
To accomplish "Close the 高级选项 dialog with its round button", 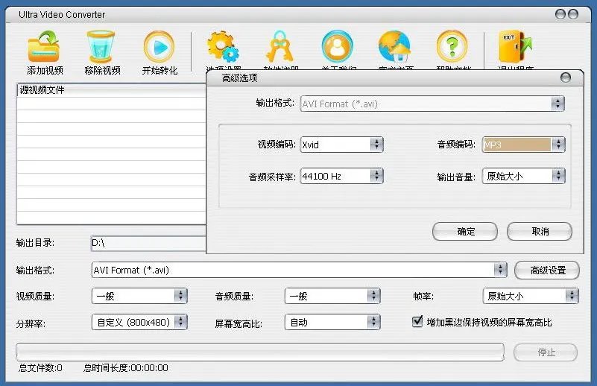I will (566, 77).
